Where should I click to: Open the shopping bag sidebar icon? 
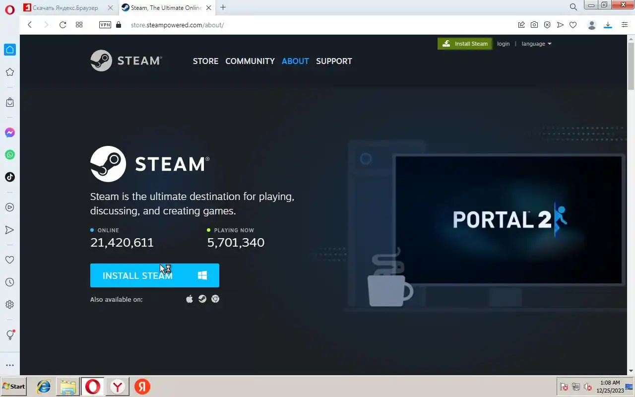pos(10,102)
